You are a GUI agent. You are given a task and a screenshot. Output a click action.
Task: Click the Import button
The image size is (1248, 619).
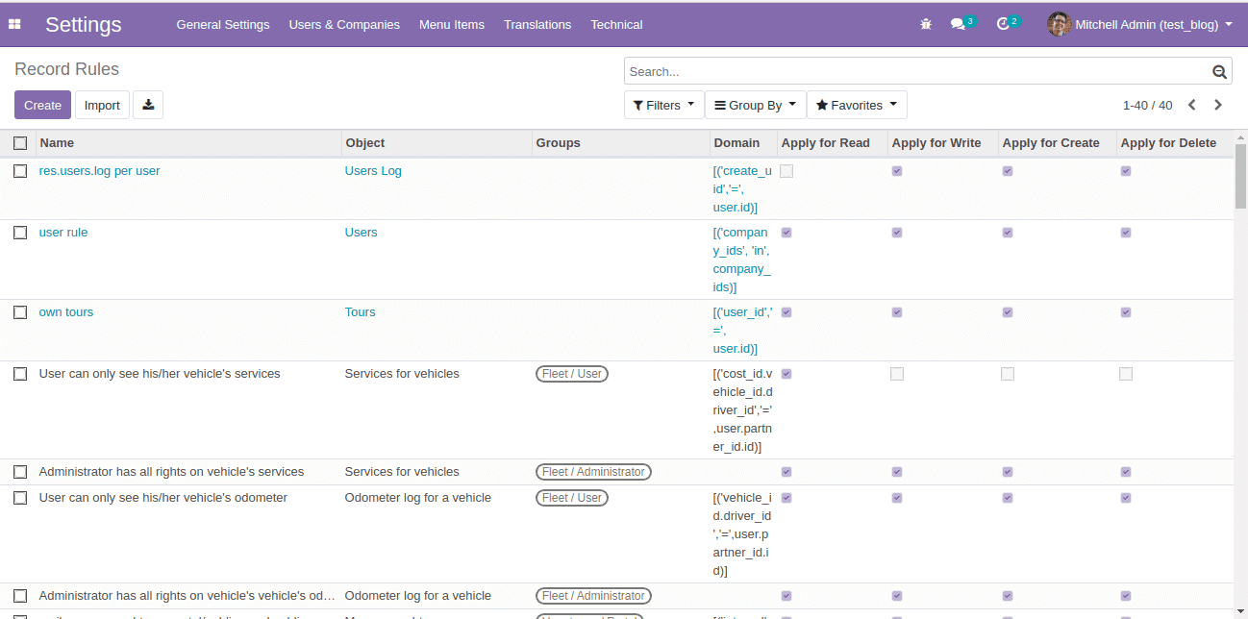click(102, 105)
